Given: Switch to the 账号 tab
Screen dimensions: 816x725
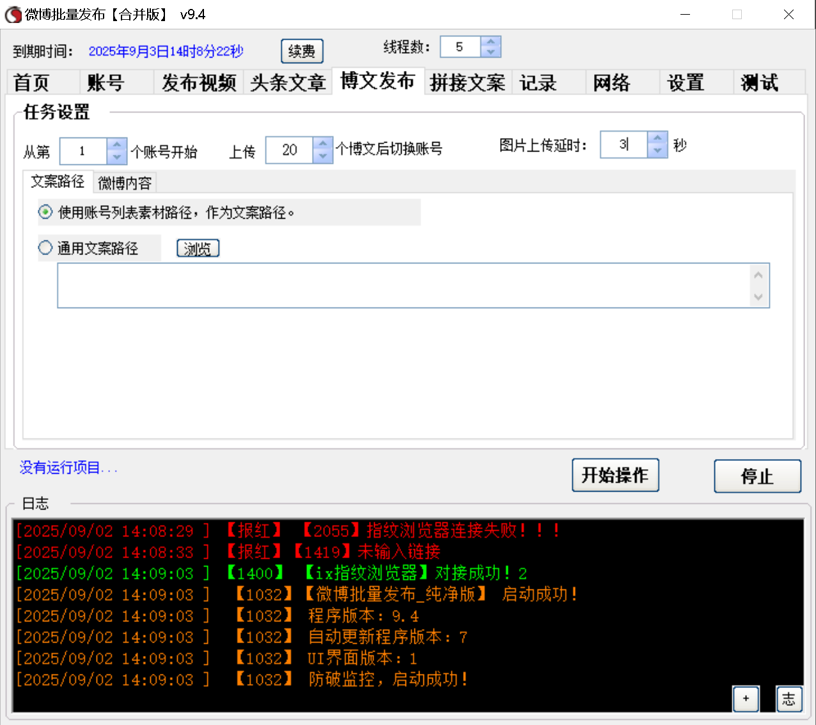Looking at the screenshot, I should click(106, 82).
